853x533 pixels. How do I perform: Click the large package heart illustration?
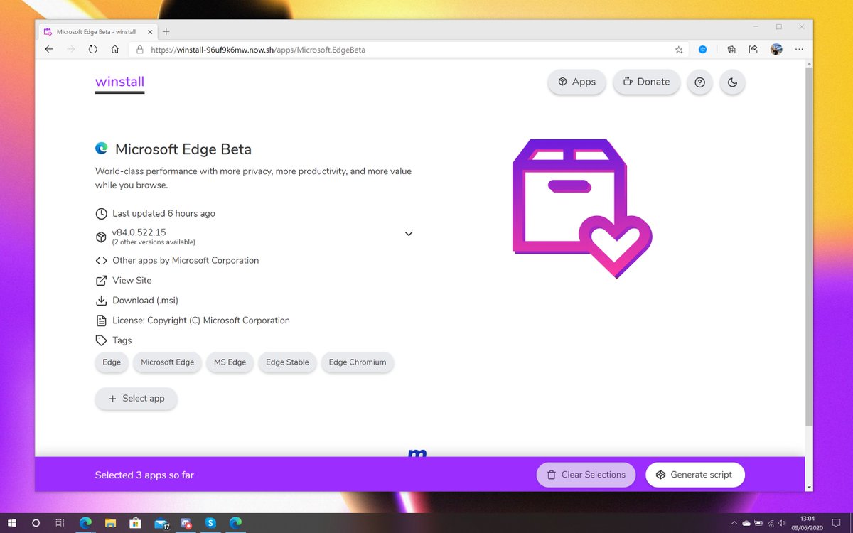click(x=581, y=209)
